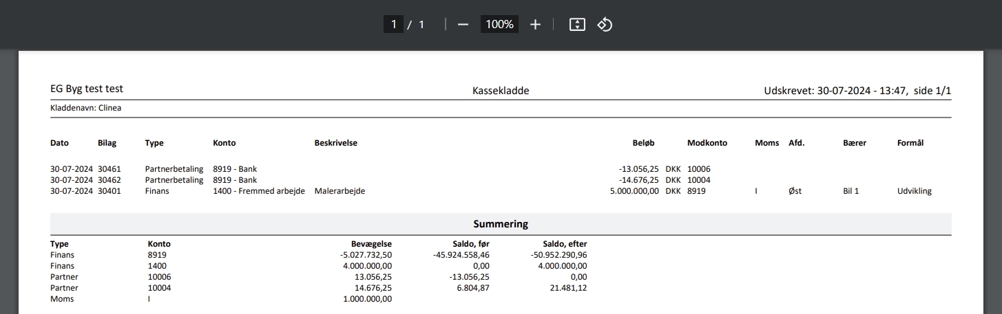Click the zoom in plus button
Screen dimensions: 1002x314
535,25
